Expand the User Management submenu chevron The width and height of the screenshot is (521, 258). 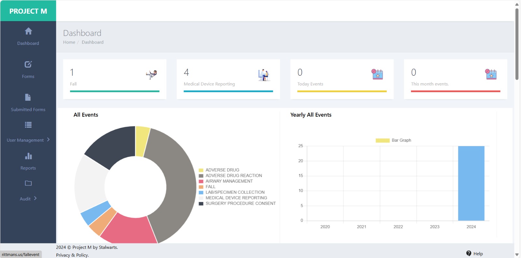(x=49, y=140)
